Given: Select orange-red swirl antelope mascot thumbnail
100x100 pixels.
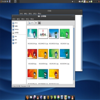Looking at the screenshot, I should [32, 74].
